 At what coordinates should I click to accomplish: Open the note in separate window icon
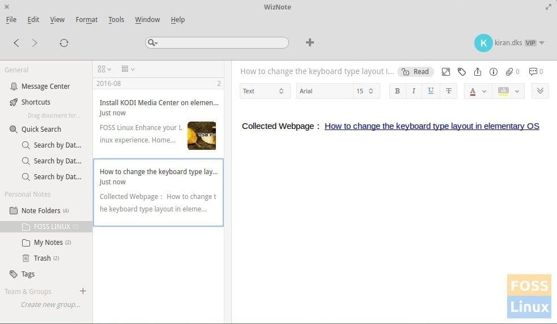[446, 72]
